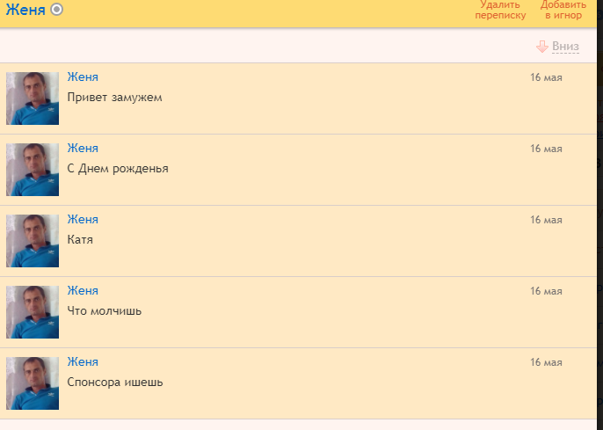603x430 pixels.
Task: Select the message text "Спонсора ишешь"
Action: point(115,383)
